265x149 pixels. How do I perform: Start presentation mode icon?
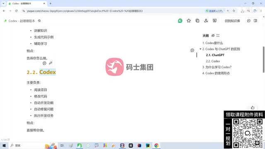tap(214, 21)
